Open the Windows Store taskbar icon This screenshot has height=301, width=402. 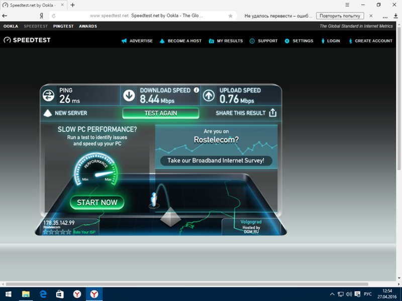(x=60, y=294)
